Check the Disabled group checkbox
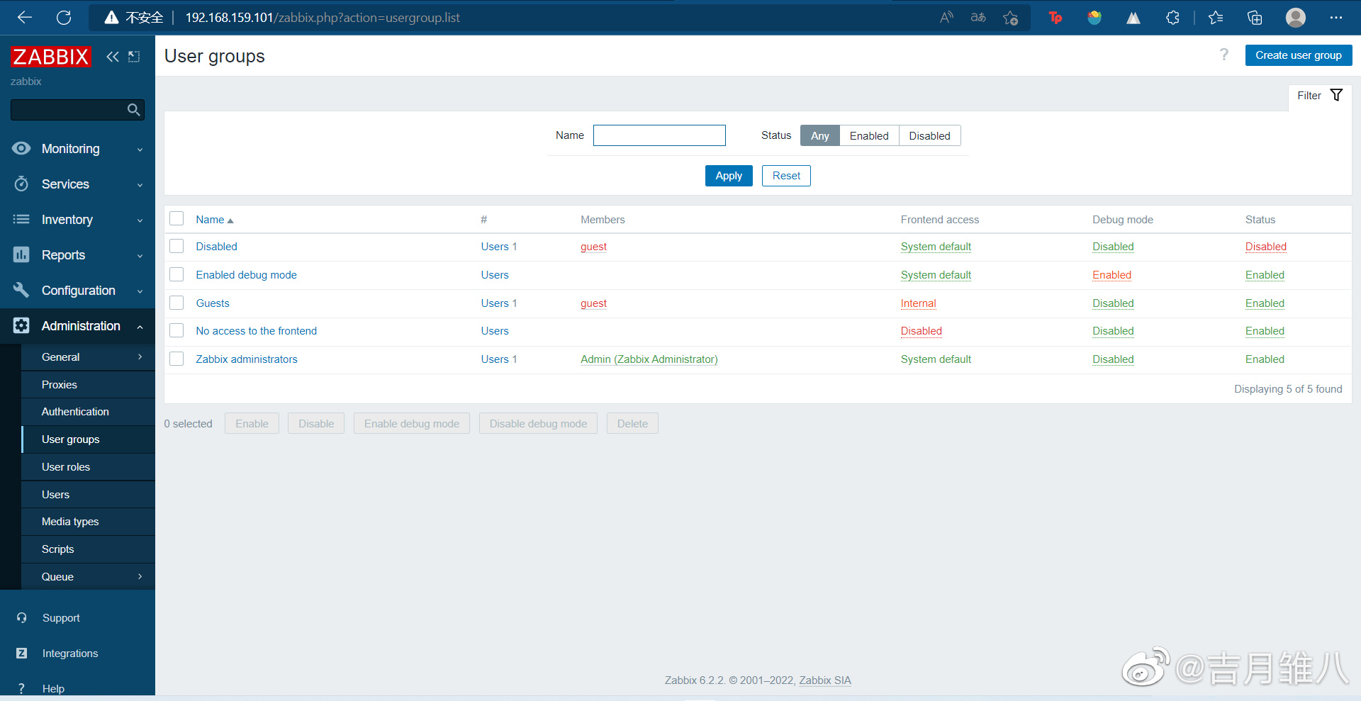 (177, 246)
